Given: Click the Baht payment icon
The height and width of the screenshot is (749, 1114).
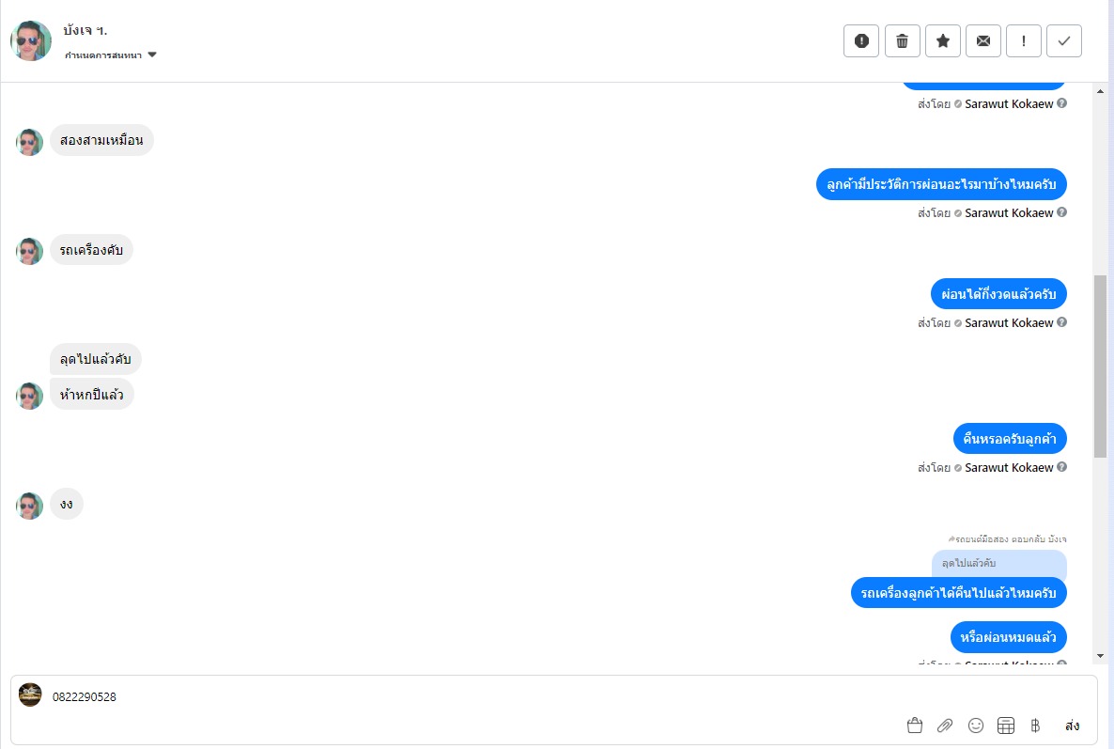Looking at the screenshot, I should tap(1035, 726).
